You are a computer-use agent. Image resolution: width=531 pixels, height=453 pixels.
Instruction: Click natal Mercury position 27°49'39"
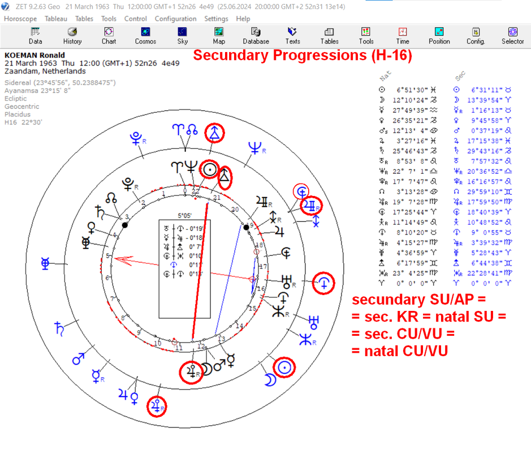tap(410, 110)
